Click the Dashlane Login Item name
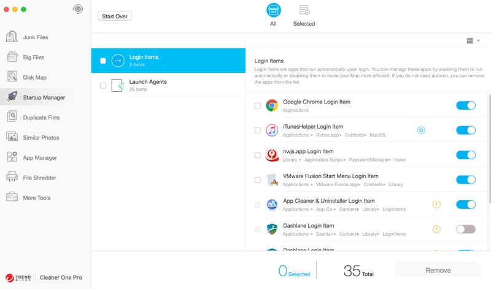The height and width of the screenshot is (289, 491). (x=309, y=225)
